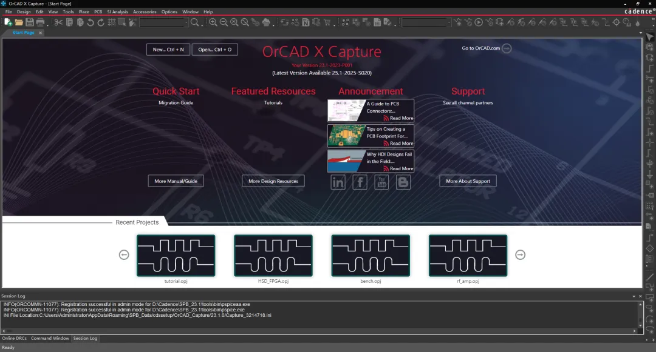The width and height of the screenshot is (656, 352).
Task: Click the Blogger social icon
Action: [x=403, y=182]
